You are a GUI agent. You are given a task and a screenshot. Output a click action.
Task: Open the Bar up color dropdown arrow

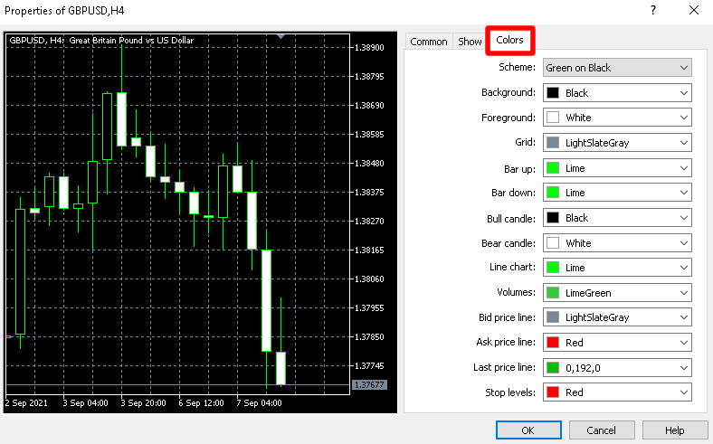[683, 168]
